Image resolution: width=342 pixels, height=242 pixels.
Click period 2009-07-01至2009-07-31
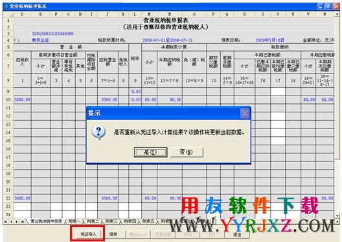click(x=168, y=40)
